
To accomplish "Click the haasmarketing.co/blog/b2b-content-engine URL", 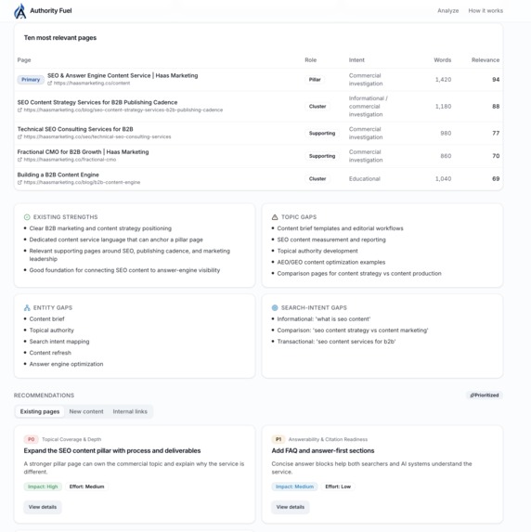I will pyautogui.click(x=82, y=182).
